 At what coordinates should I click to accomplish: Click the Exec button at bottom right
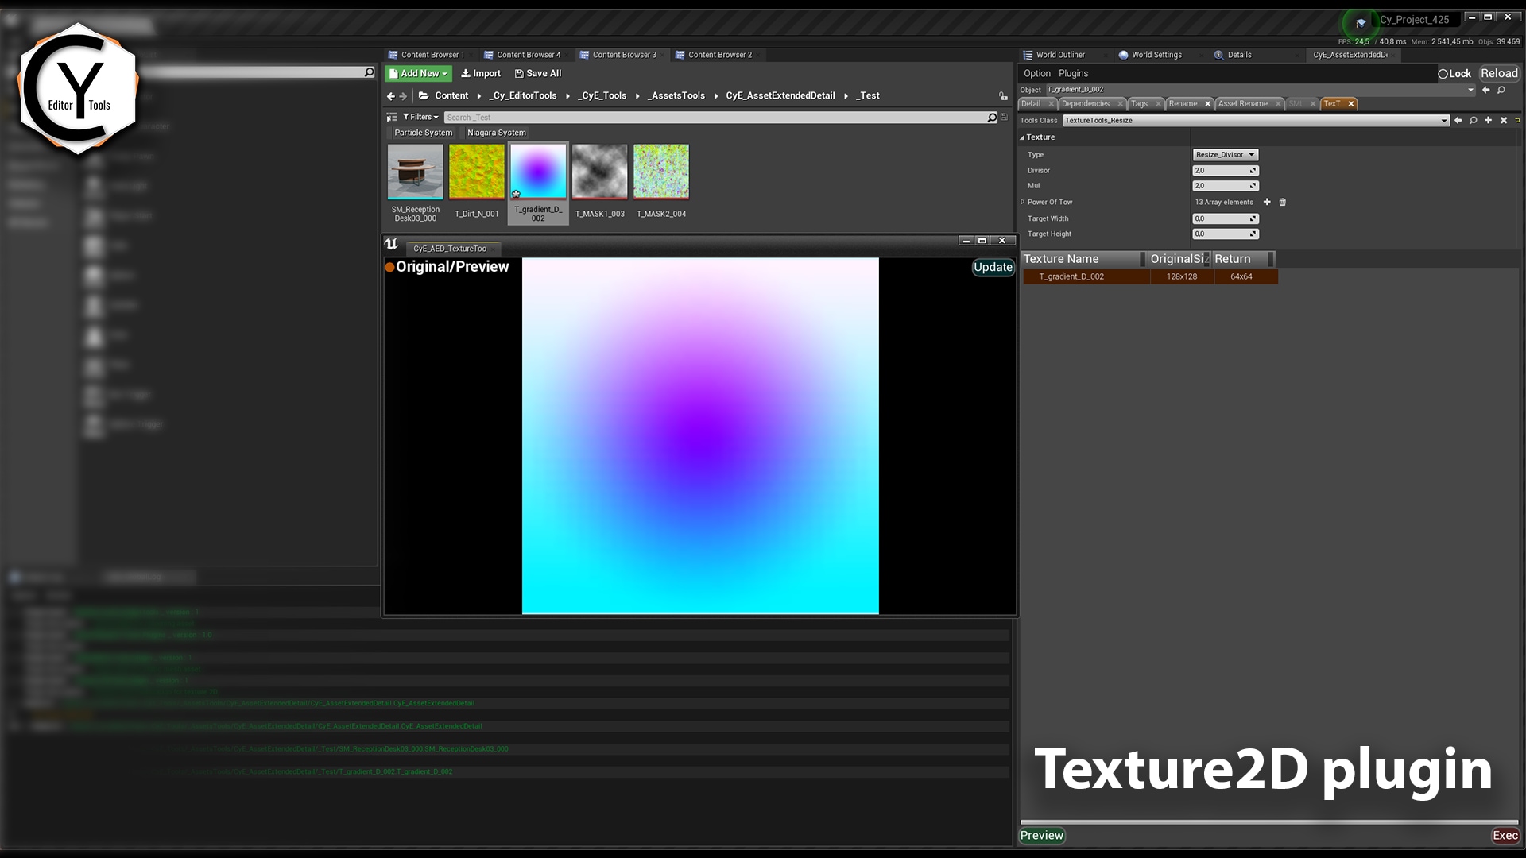pyautogui.click(x=1505, y=835)
